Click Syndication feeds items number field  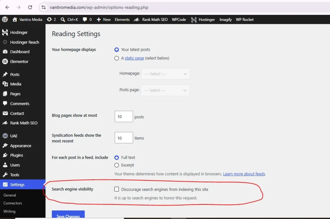(x=124, y=138)
